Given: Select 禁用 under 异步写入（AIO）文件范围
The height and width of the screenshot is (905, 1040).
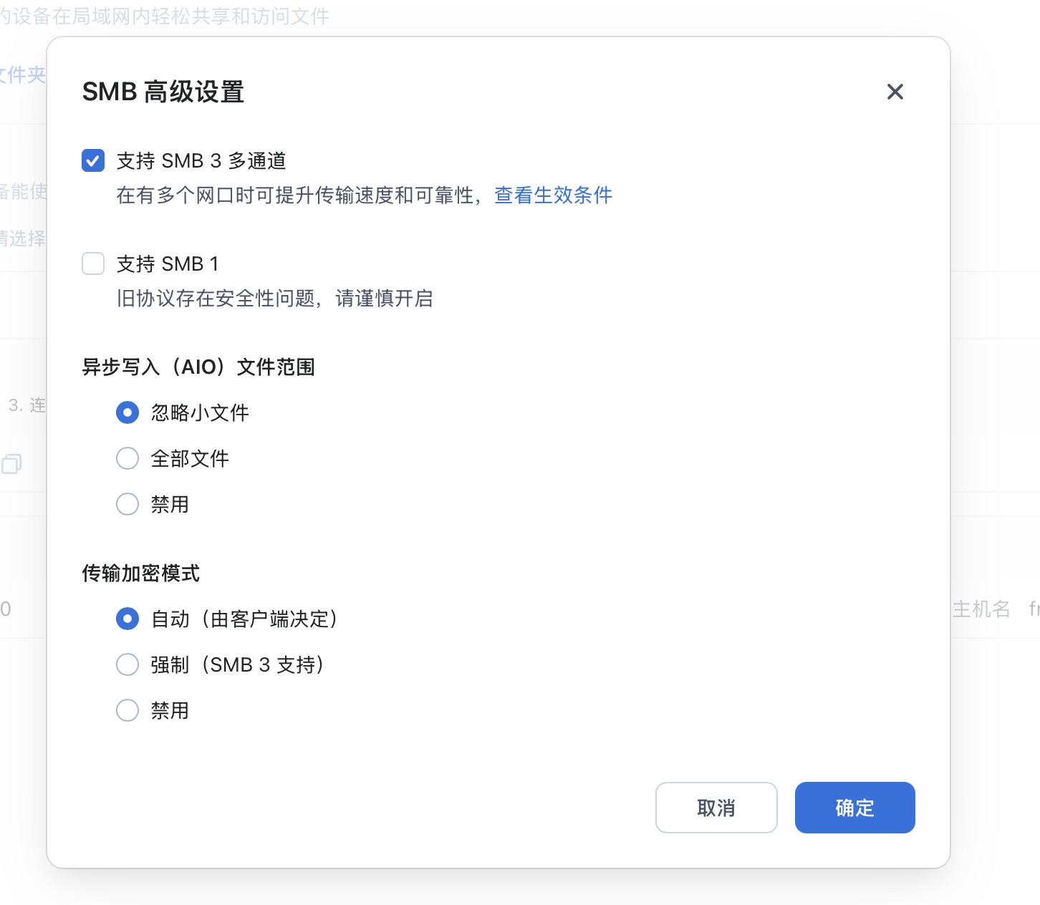Looking at the screenshot, I should pyautogui.click(x=127, y=504).
